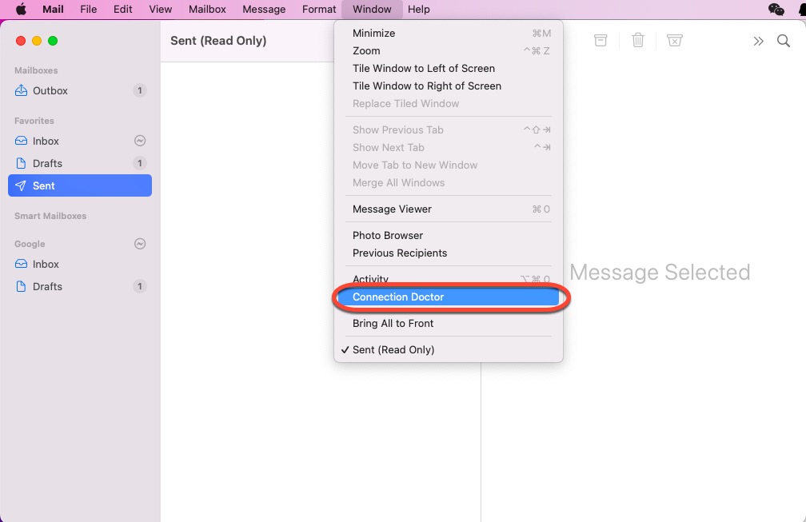The image size is (806, 522).
Task: Click Bring All to Front
Action: (x=393, y=323)
